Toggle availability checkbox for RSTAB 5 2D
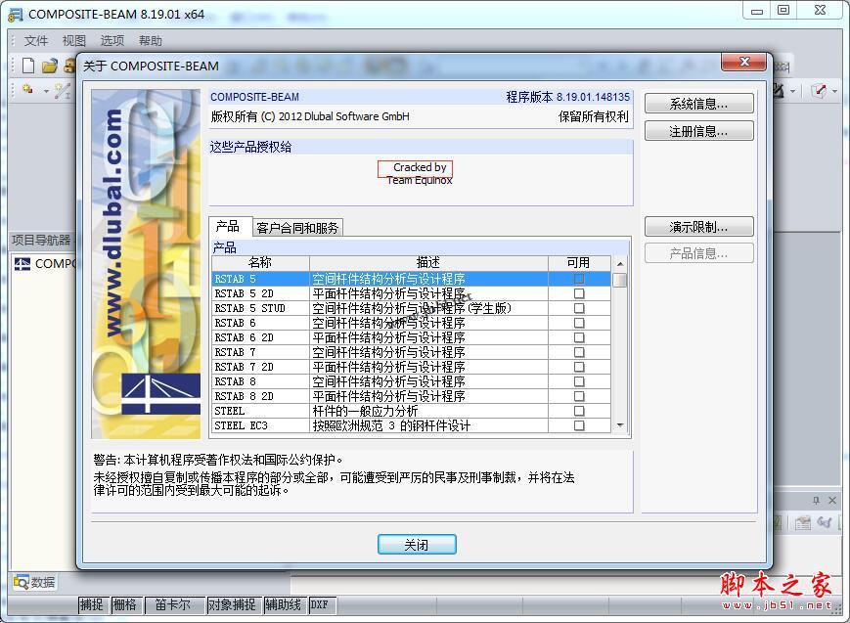This screenshot has height=623, width=850. click(x=579, y=293)
